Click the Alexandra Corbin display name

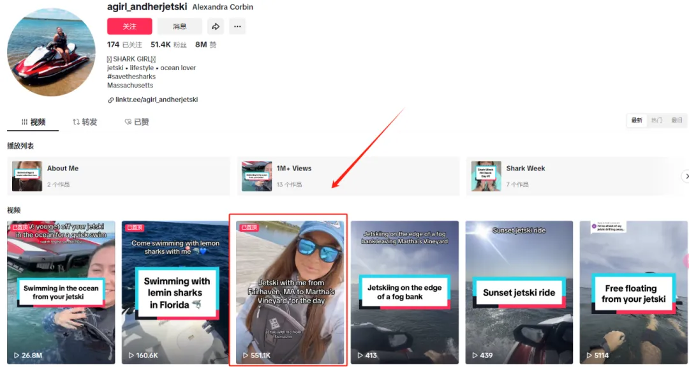click(223, 7)
